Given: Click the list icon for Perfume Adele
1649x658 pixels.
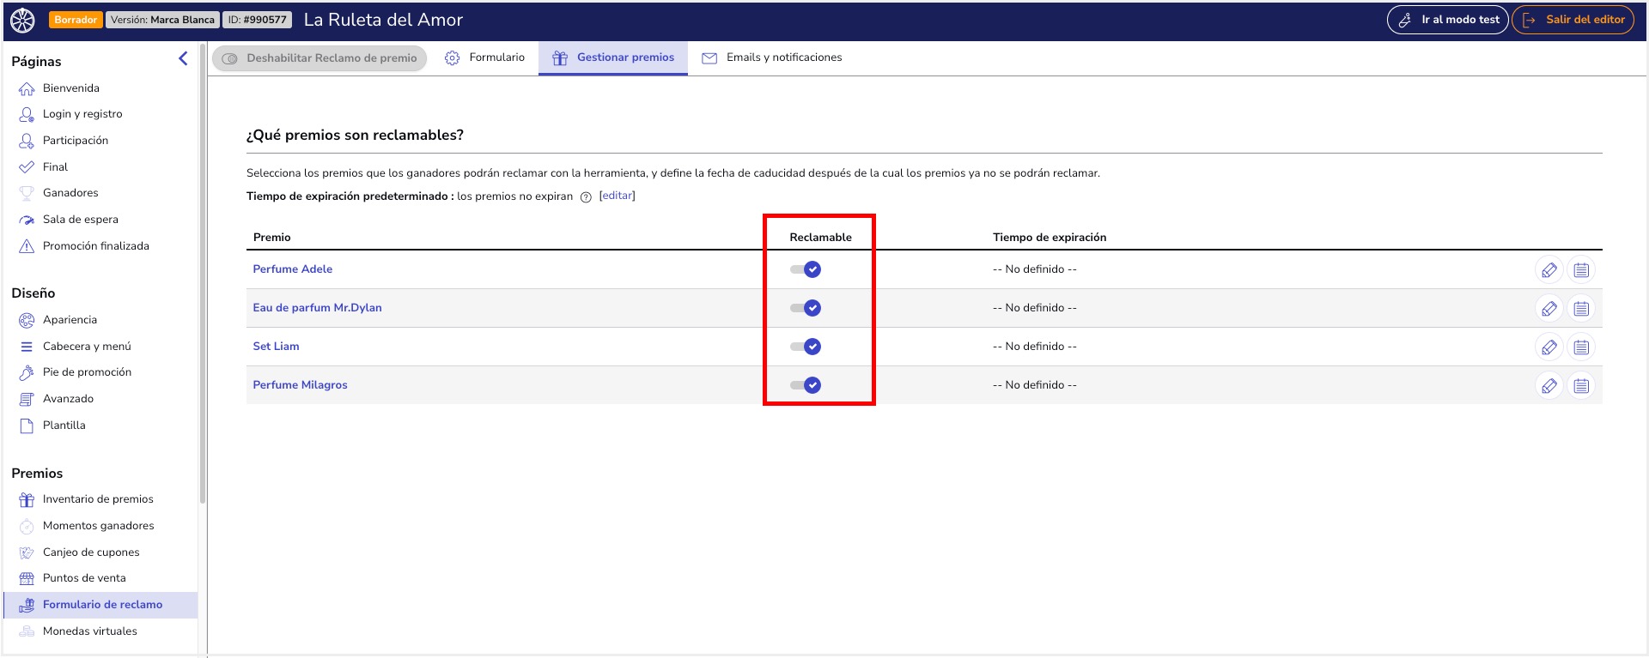Looking at the screenshot, I should (1581, 270).
